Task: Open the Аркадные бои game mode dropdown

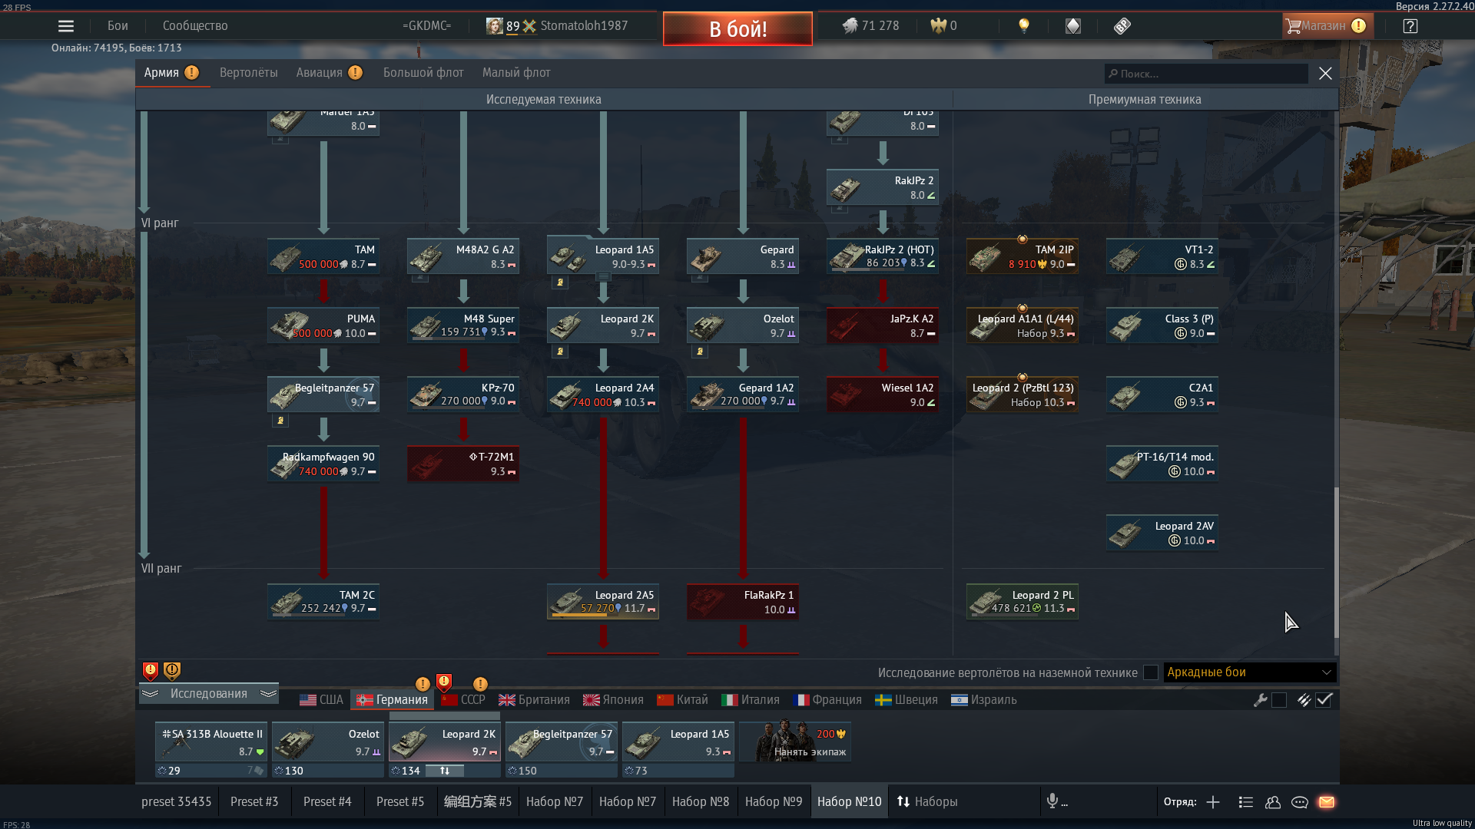Action: (x=1250, y=672)
